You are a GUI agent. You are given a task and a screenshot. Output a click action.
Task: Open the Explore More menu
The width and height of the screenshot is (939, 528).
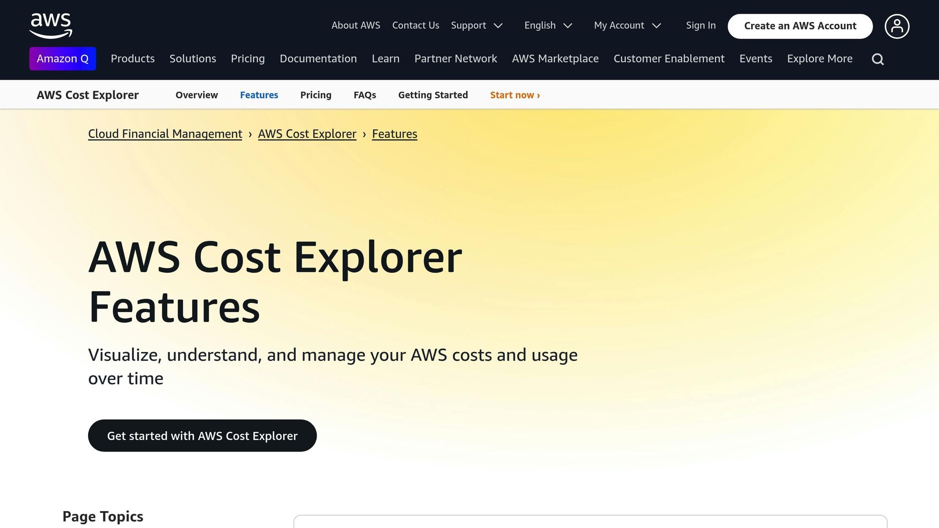[820, 59]
